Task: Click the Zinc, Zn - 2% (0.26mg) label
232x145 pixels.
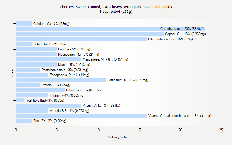Action: pos(50,121)
